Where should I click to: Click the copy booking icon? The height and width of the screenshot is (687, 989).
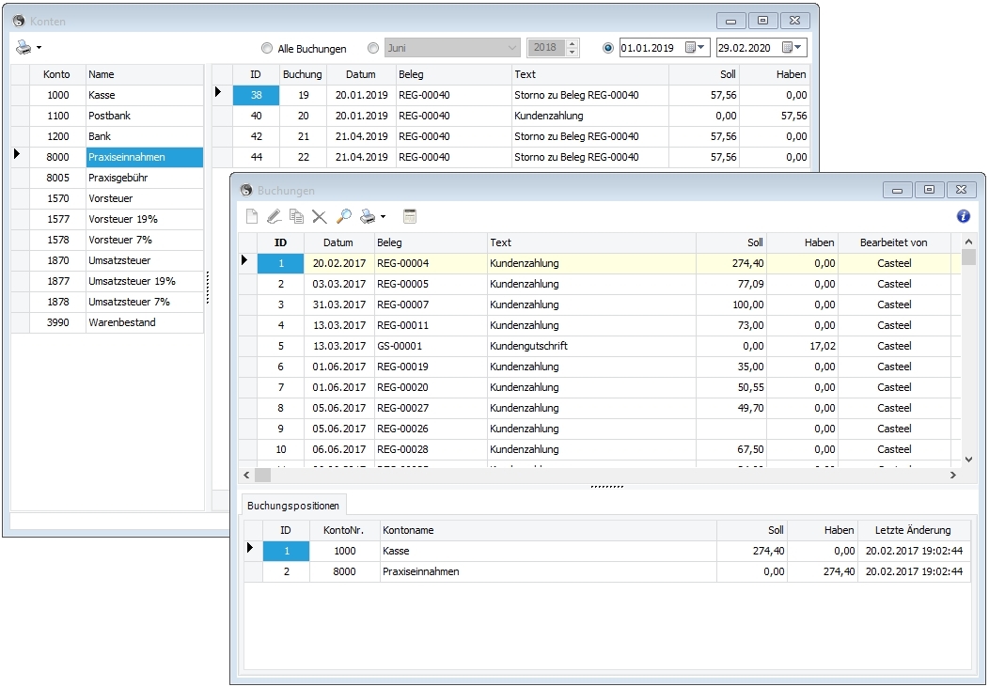tap(296, 216)
